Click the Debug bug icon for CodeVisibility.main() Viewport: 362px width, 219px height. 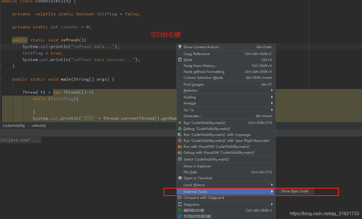(180, 129)
